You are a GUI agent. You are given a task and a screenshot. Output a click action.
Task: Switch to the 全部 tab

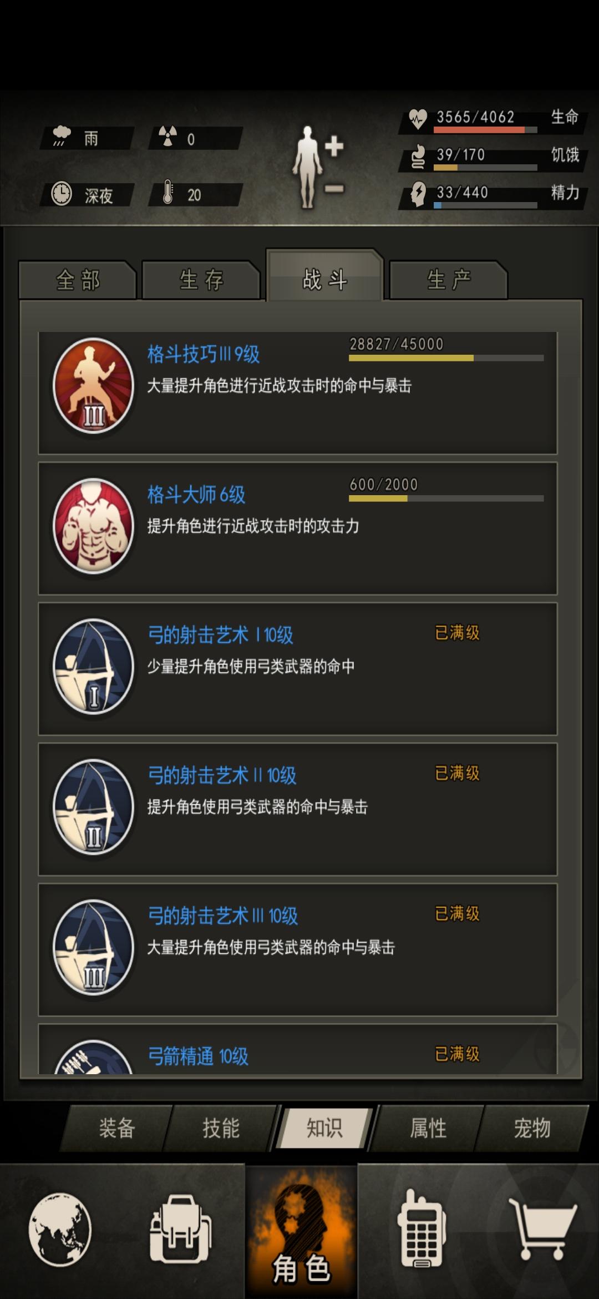(78, 280)
